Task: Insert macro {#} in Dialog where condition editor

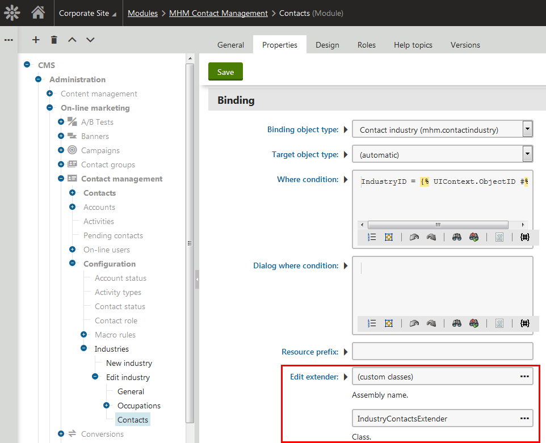Action: (x=525, y=323)
